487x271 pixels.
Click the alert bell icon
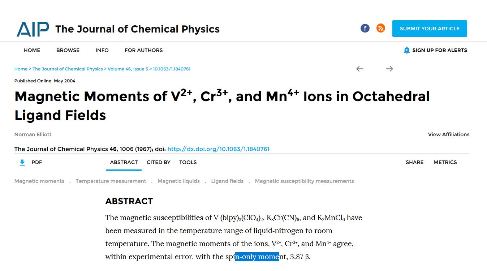[x=407, y=50]
